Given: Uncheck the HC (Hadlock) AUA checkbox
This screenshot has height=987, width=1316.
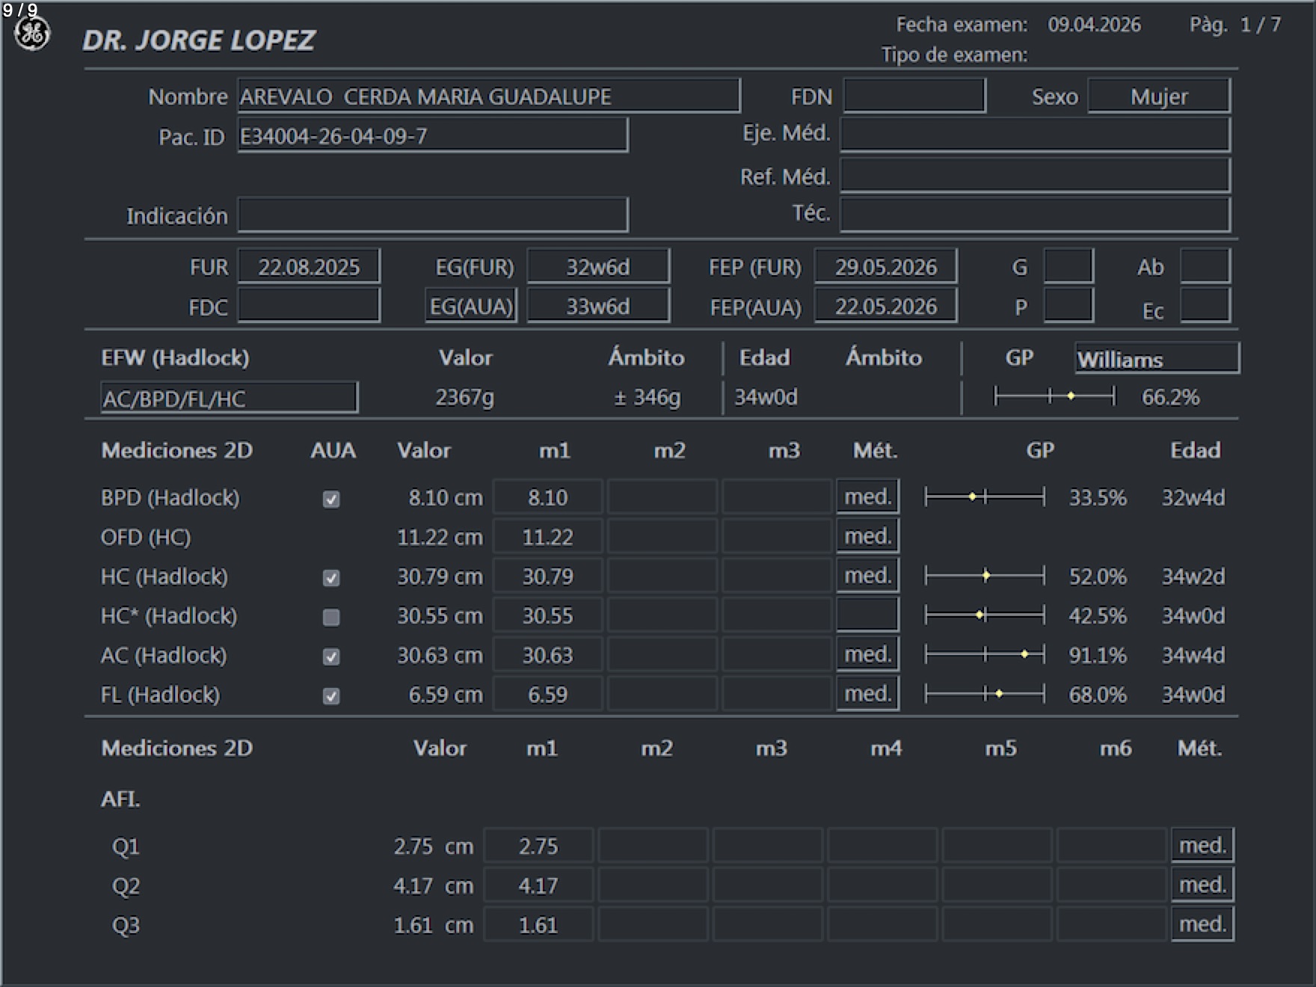Looking at the screenshot, I should [x=331, y=578].
